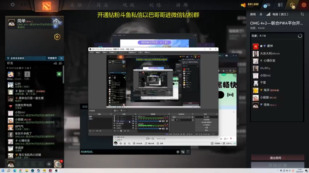Select player 千雪 in lobby list
This screenshot has height=173, width=309.
[x=277, y=83]
